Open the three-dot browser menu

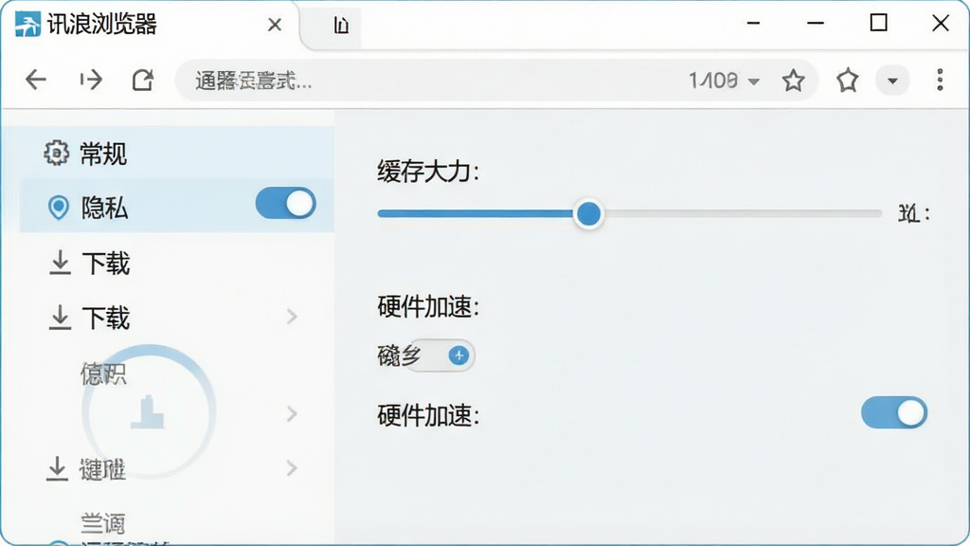pyautogui.click(x=940, y=80)
